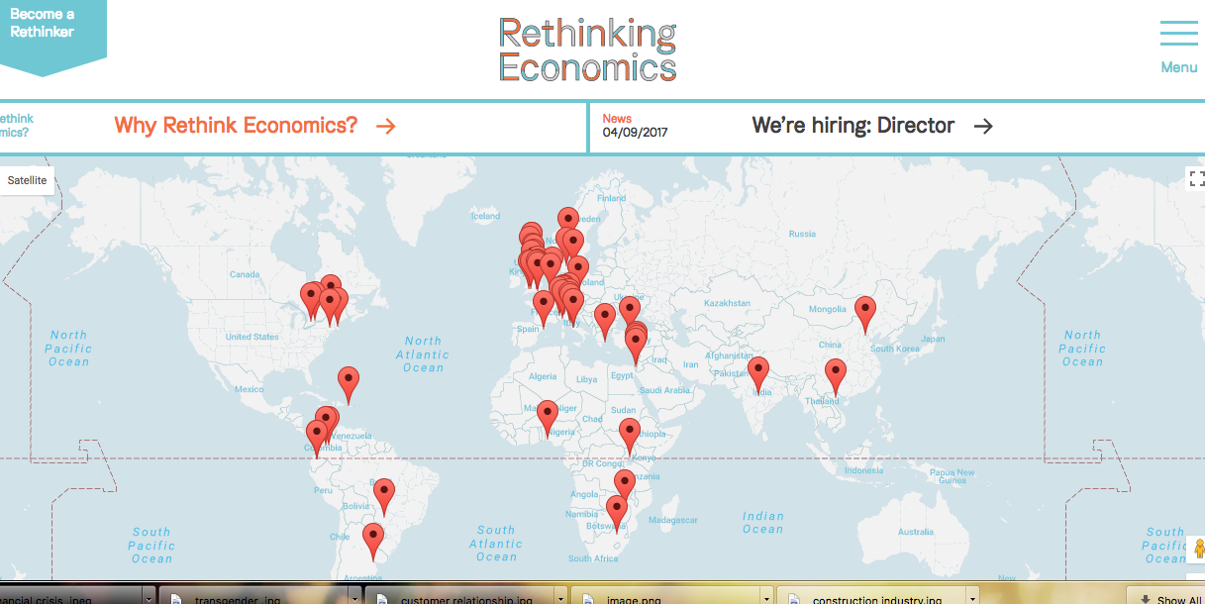
Task: Open the hamburger menu icon
Action: [x=1178, y=33]
